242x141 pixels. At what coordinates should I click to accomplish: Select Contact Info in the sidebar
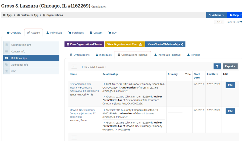[x=31, y=51]
